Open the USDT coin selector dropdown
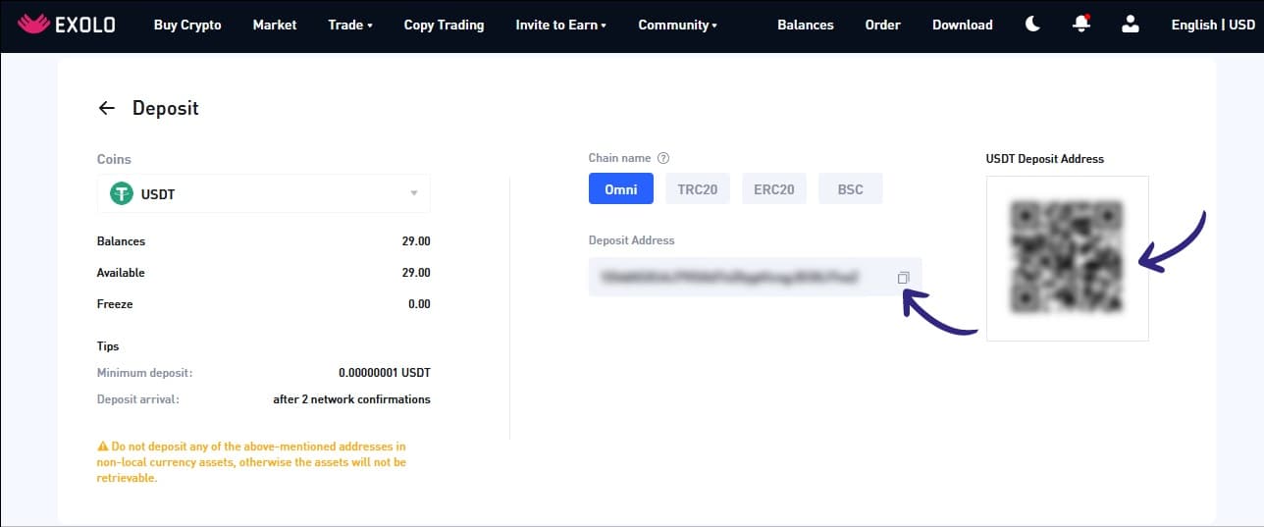This screenshot has width=1264, height=527. click(264, 193)
